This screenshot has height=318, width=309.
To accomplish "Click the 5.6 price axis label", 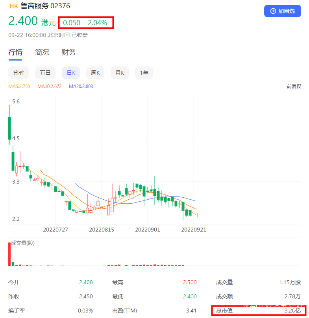I will click(x=16, y=101).
